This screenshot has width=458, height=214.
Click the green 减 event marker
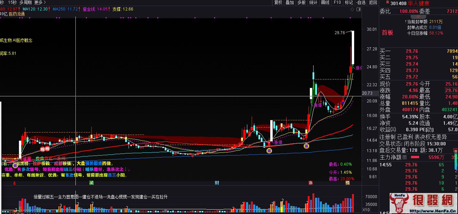pos(91,183)
